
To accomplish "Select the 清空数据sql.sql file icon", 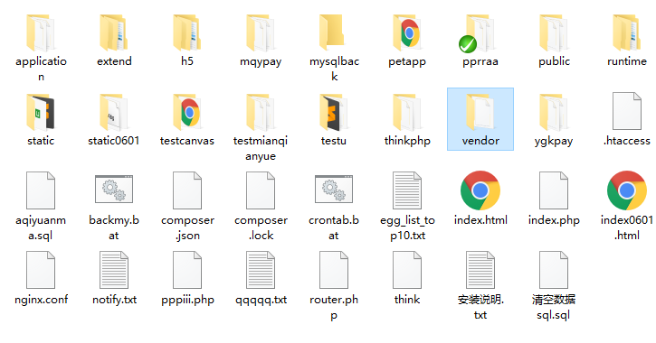I will (553, 270).
